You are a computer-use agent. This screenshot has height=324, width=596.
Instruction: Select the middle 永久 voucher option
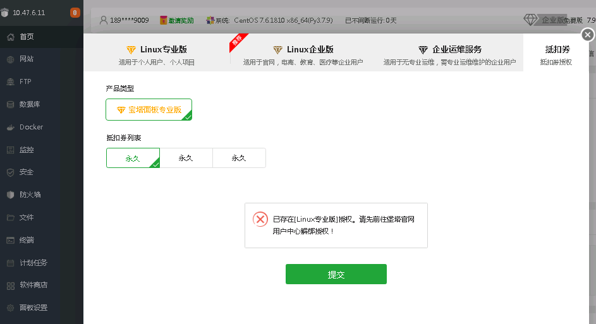click(x=186, y=158)
